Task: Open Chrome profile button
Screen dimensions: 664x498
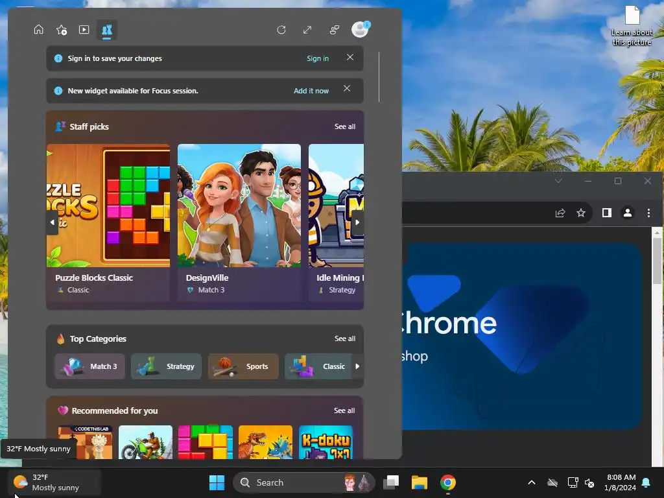Action: click(x=628, y=213)
